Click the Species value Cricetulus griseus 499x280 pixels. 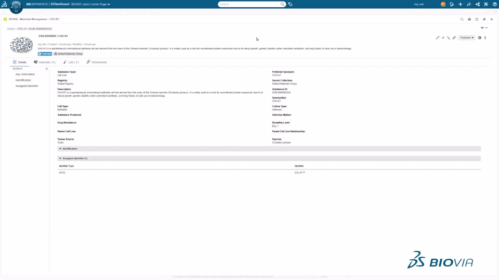click(281, 143)
